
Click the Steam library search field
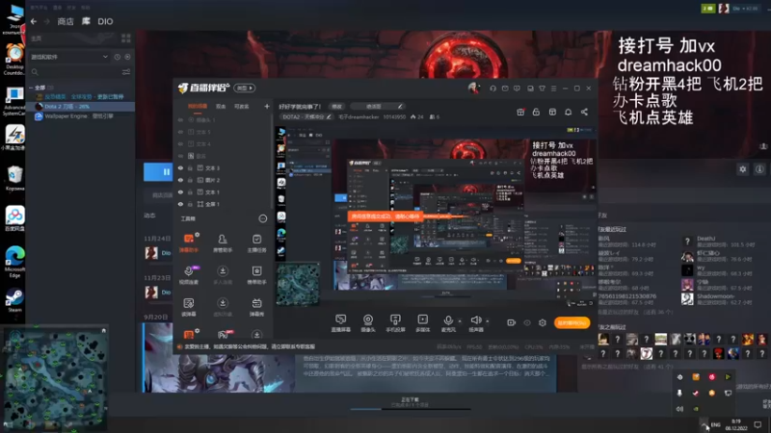74,72
